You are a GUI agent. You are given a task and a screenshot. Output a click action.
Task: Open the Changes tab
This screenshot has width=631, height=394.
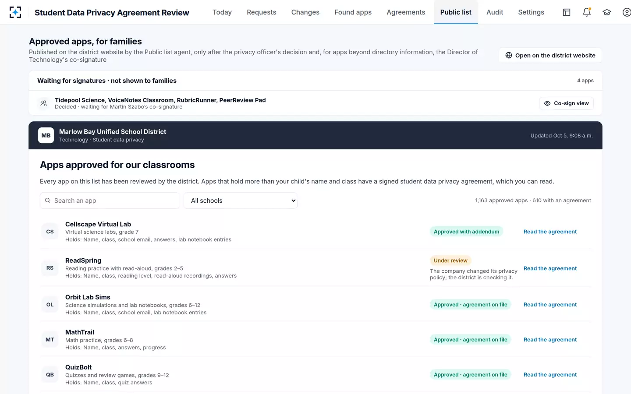[x=305, y=12]
